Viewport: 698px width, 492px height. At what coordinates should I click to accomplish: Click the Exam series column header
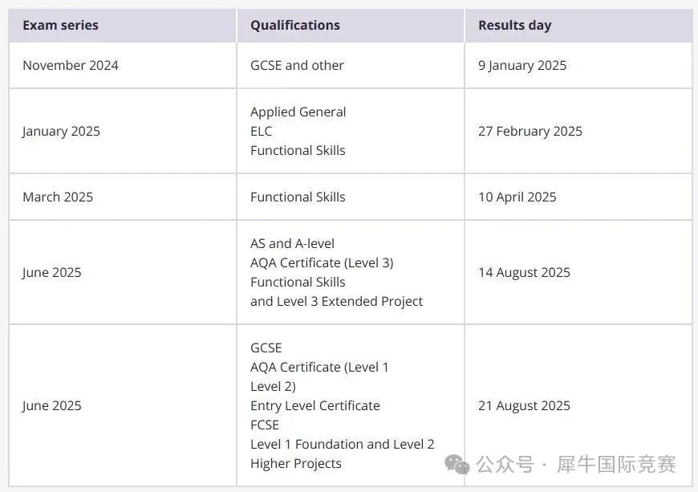click(x=60, y=26)
